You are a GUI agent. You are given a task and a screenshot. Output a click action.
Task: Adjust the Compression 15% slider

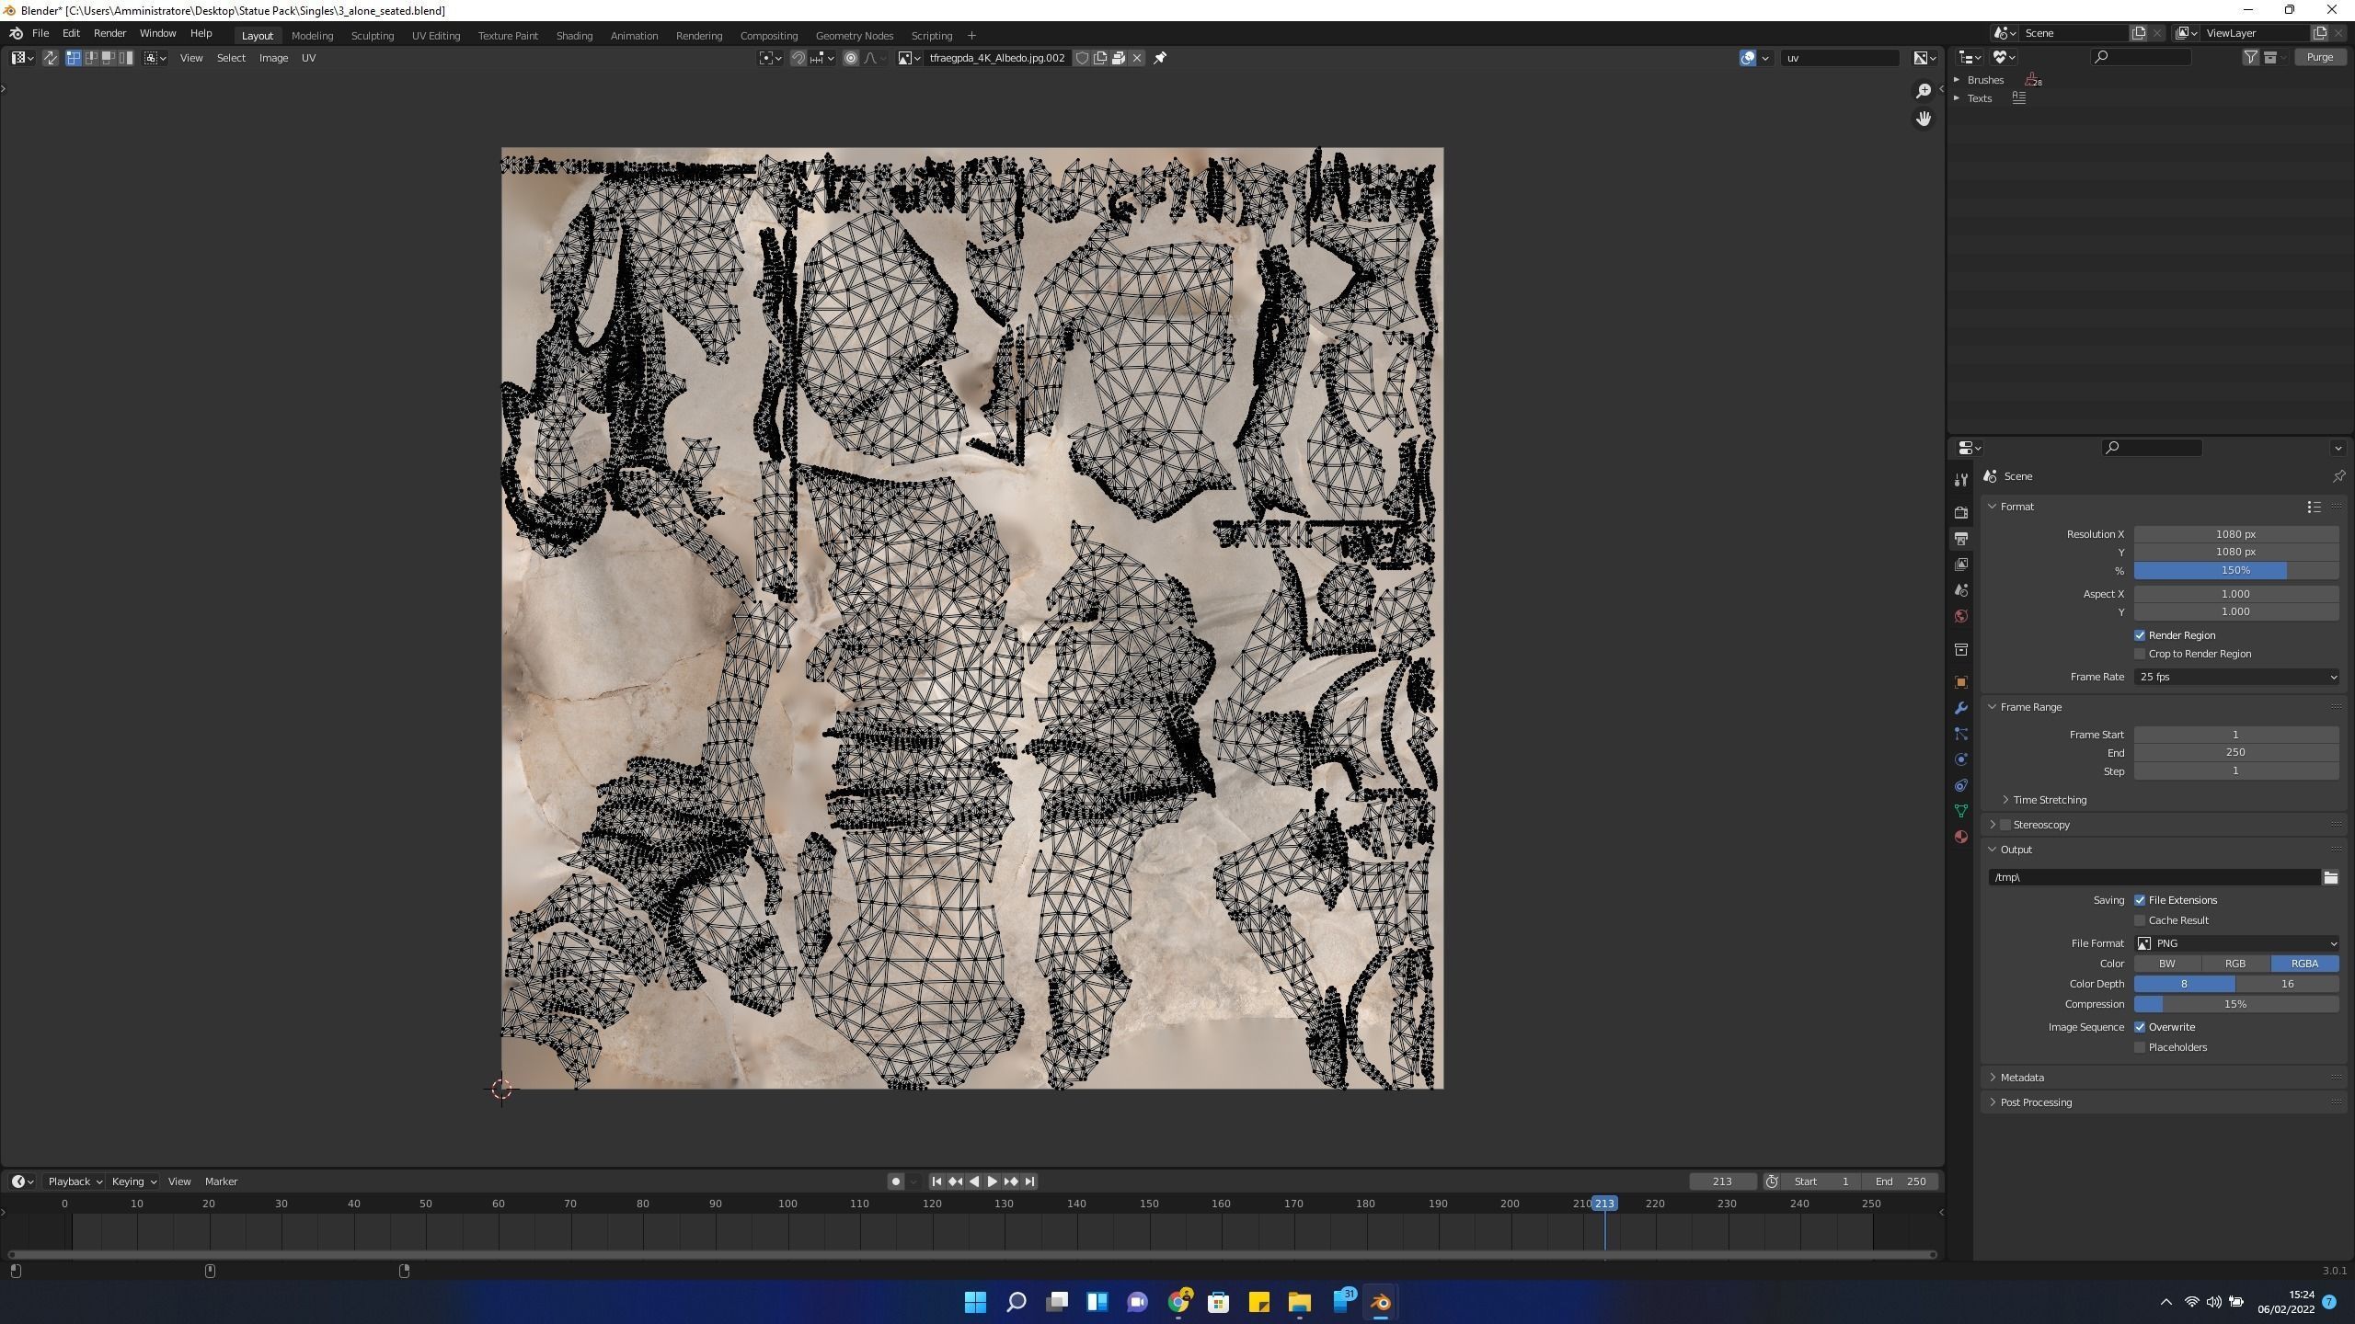2235,1004
